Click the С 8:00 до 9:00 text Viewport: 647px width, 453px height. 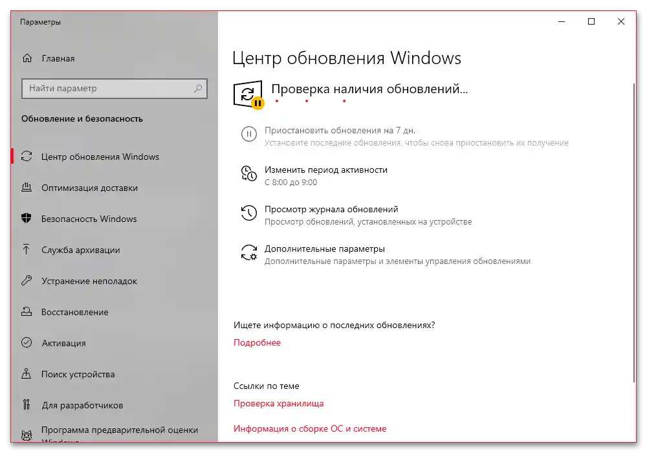291,182
